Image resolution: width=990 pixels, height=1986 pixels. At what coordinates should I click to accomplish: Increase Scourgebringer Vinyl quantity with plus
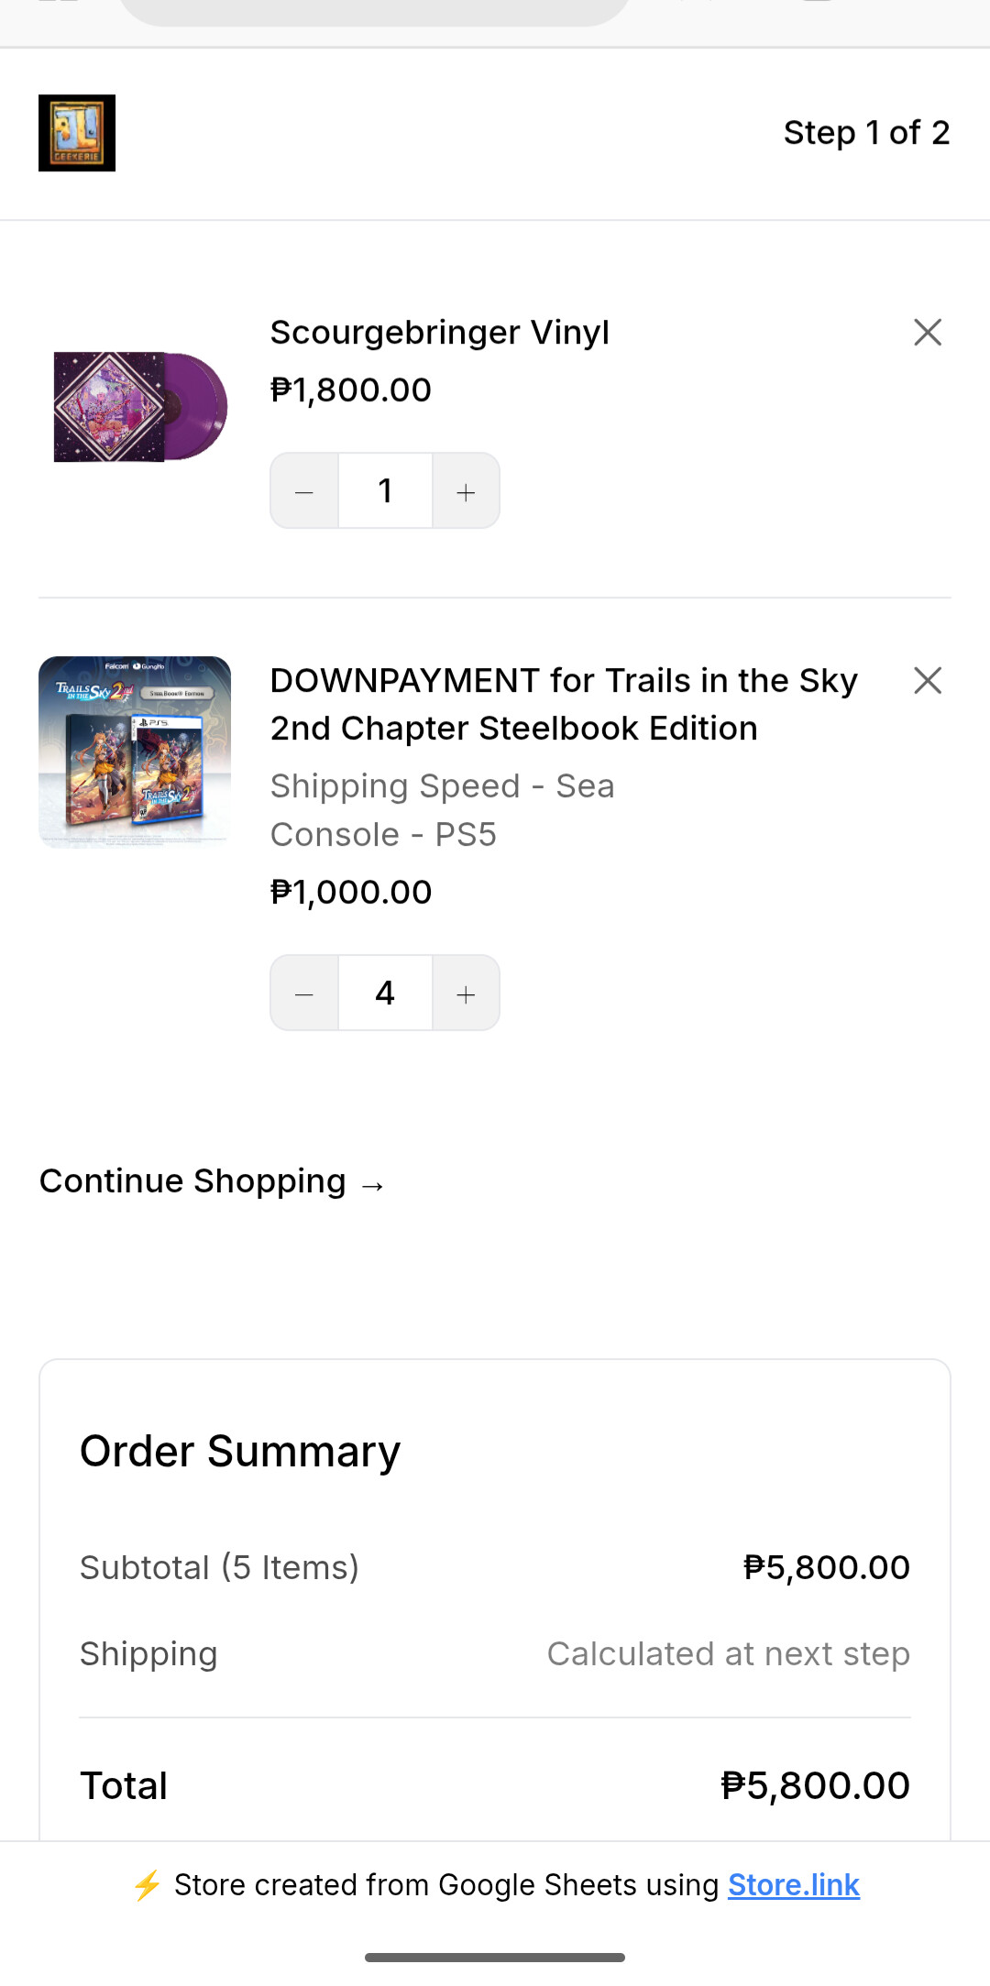(x=466, y=491)
